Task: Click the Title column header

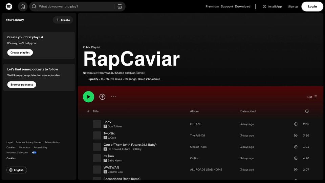Action: (95, 111)
